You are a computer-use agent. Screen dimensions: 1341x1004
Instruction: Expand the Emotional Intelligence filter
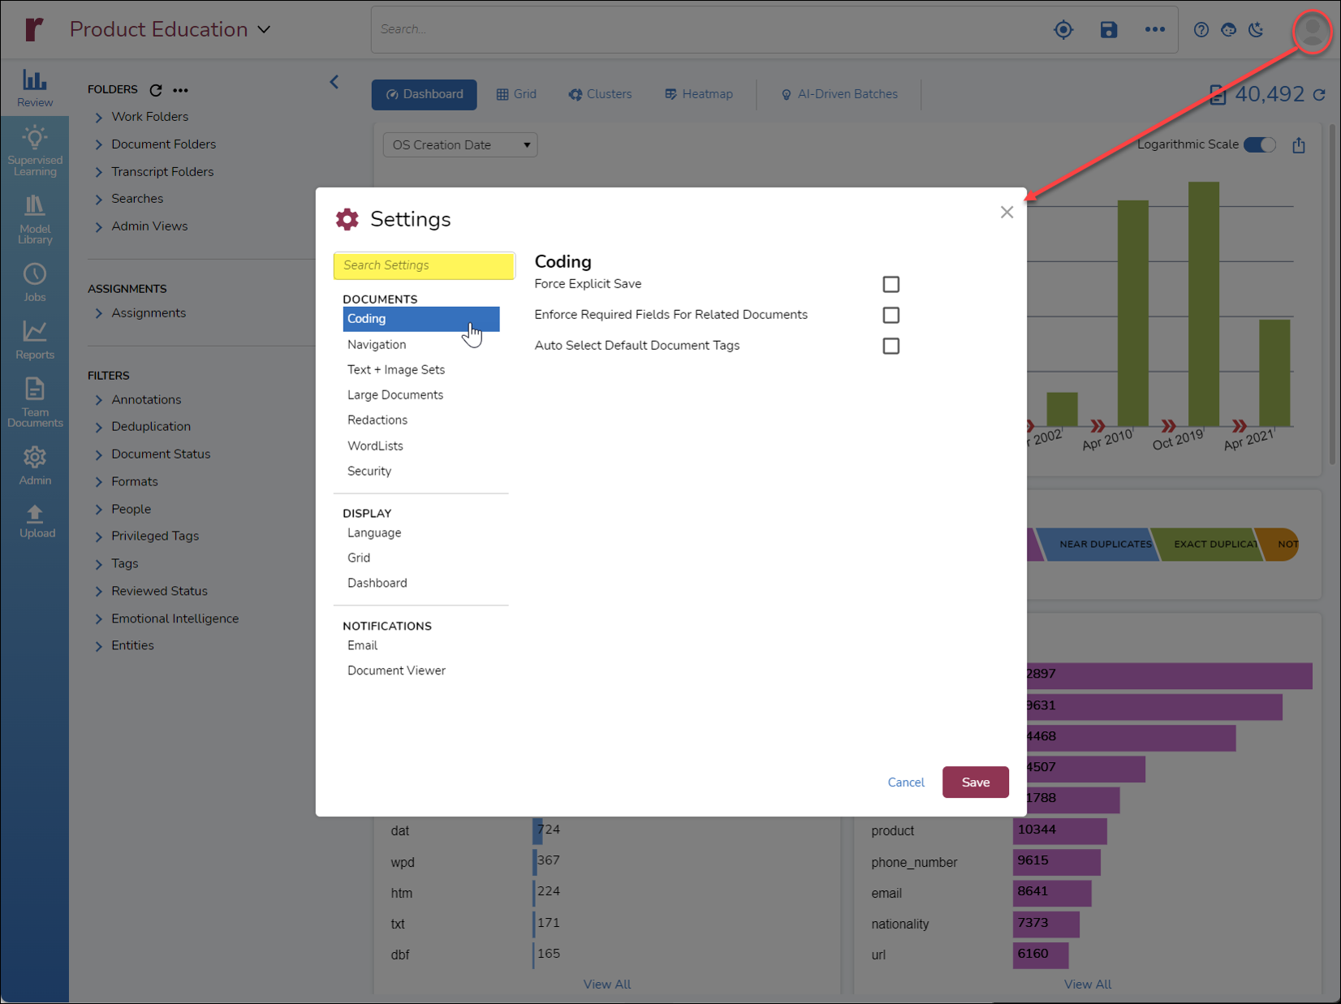coord(98,619)
